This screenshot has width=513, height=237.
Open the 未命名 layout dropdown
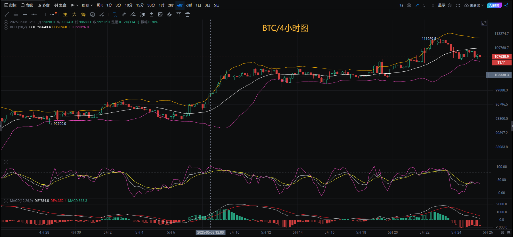click(474, 5)
